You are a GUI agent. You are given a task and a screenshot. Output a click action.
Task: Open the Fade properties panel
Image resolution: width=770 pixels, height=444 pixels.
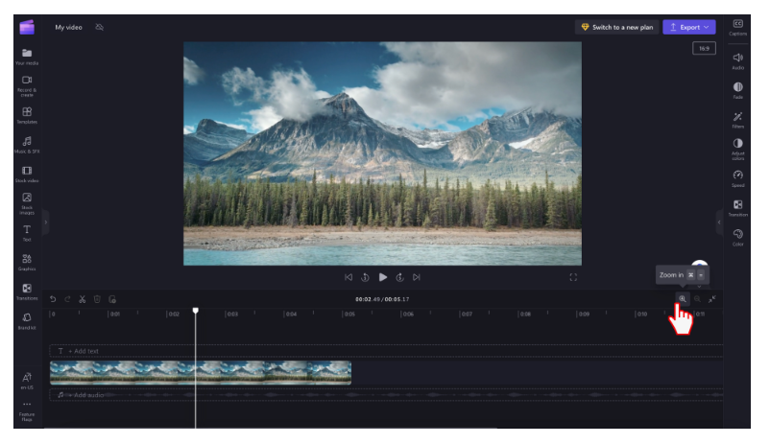click(737, 90)
